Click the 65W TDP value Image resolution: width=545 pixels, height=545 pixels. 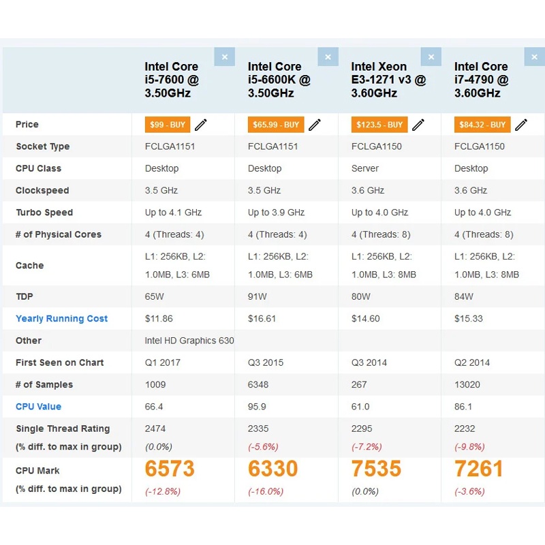pos(155,297)
